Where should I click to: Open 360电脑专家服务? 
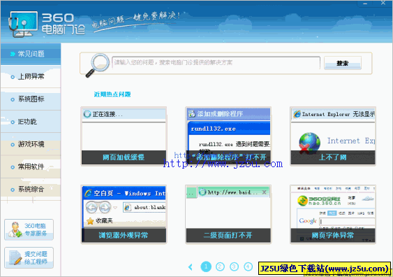tap(29, 229)
